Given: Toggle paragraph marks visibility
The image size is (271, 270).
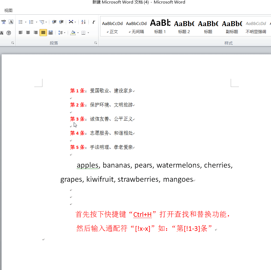Looking at the screenshot, I should click(94, 22).
